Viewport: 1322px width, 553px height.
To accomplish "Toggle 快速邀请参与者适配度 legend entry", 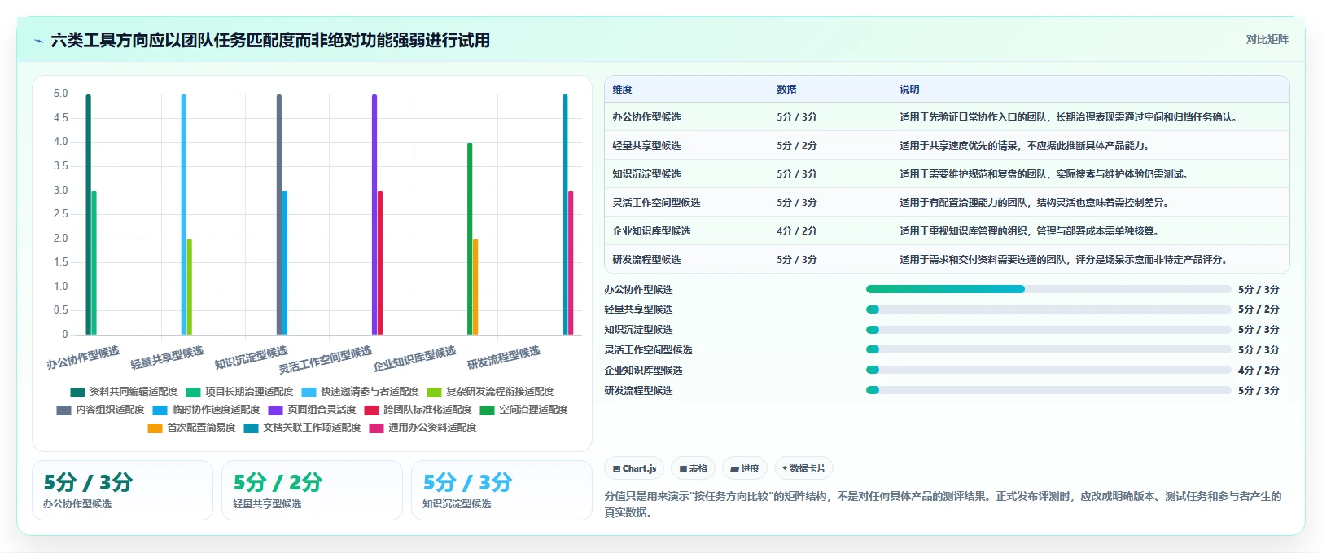I will [360, 392].
